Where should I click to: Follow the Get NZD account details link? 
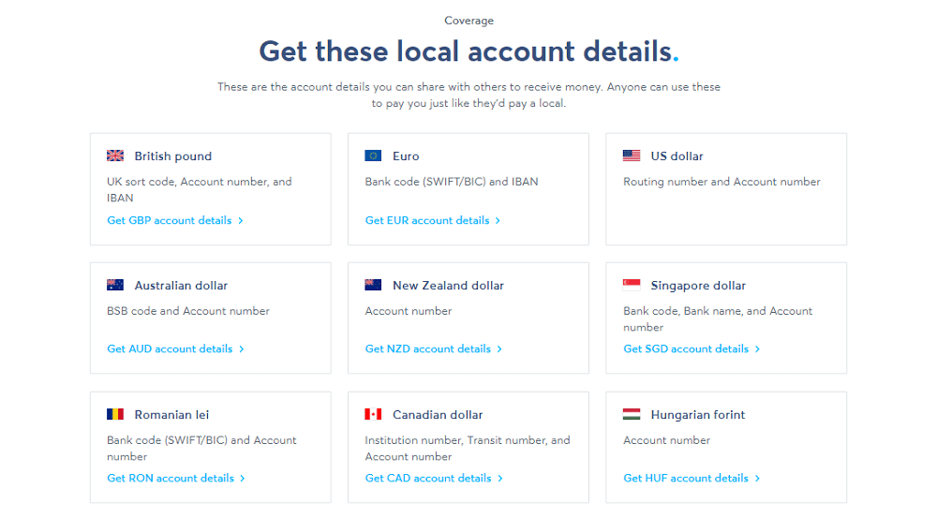[x=434, y=348]
